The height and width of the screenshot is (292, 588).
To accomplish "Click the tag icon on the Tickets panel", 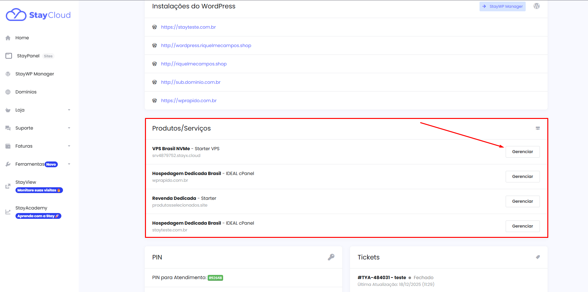I will 538,257.
